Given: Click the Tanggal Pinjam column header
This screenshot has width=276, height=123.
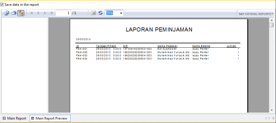Looking at the screenshot, I should pos(106,46).
